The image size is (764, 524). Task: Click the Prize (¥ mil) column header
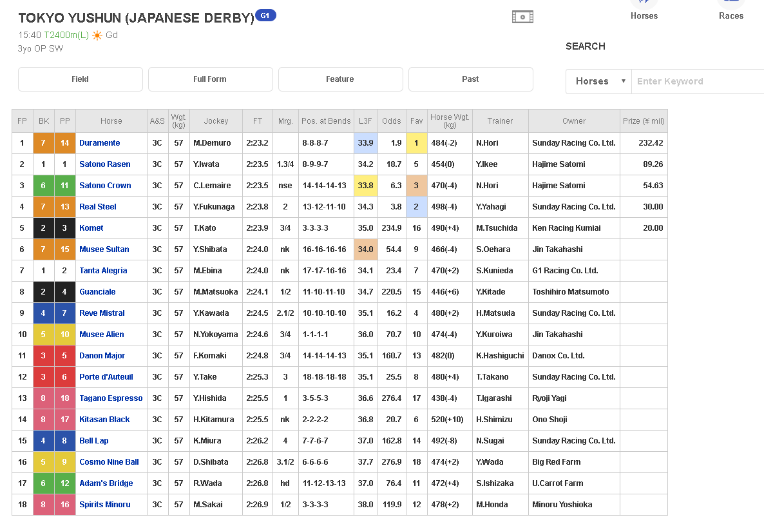click(644, 121)
